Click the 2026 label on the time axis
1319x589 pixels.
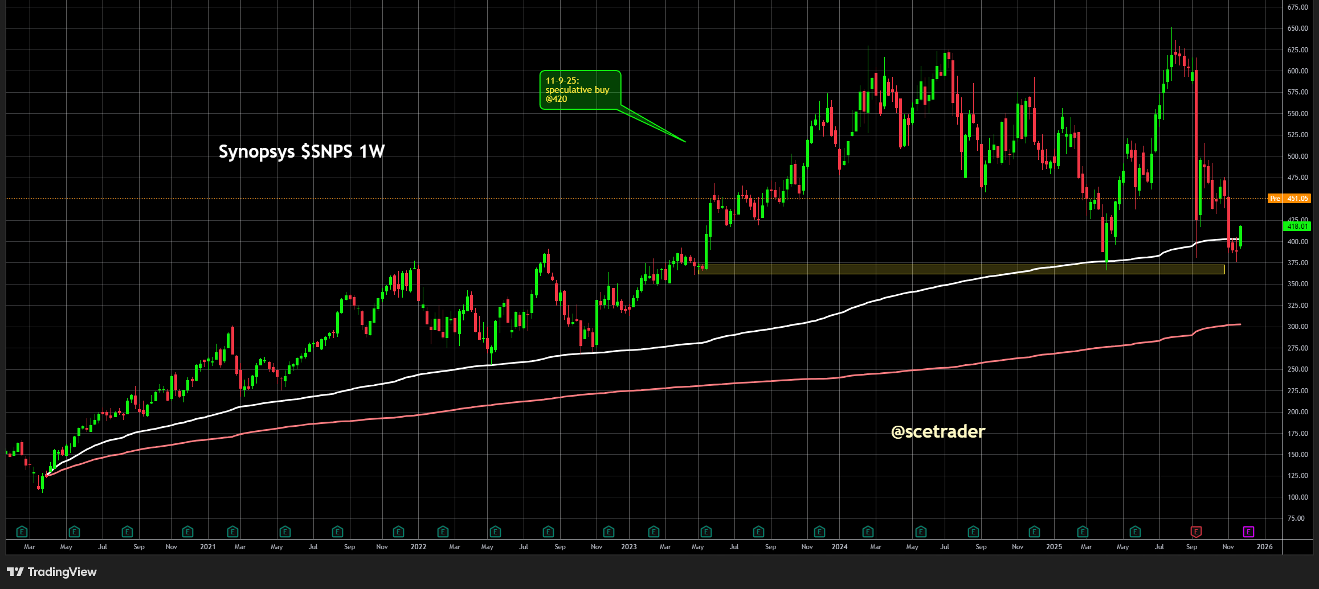coord(1264,547)
